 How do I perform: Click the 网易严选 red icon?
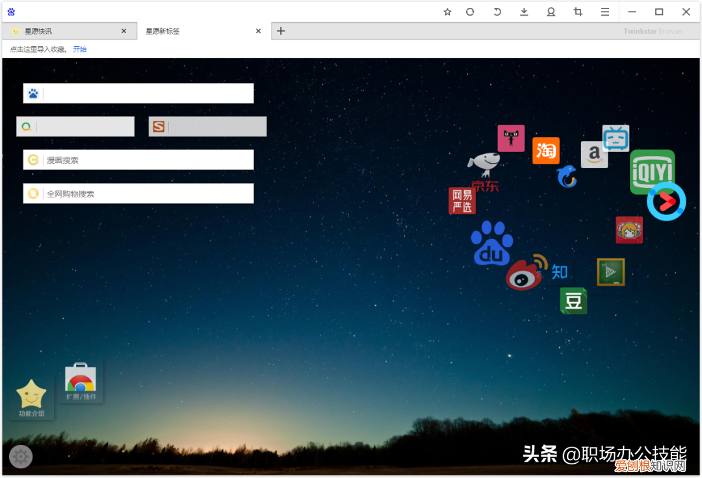point(462,201)
